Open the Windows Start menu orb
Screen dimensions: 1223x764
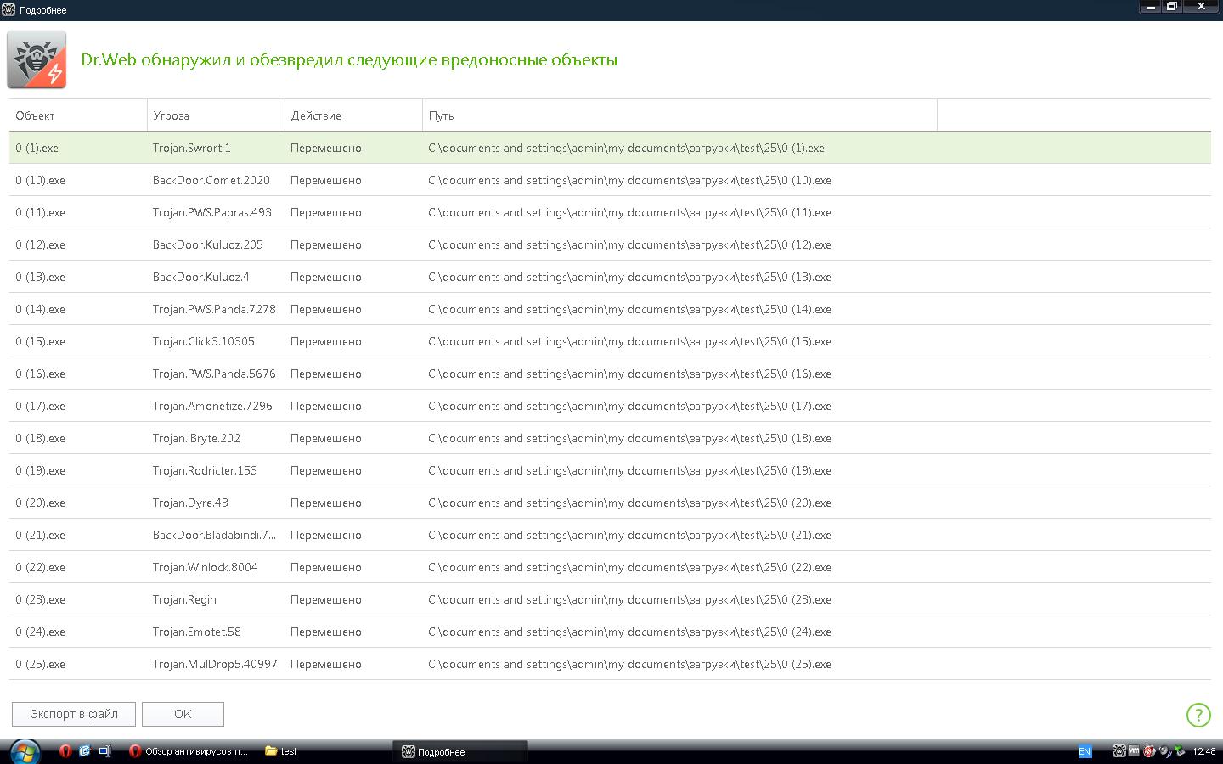[x=25, y=751]
